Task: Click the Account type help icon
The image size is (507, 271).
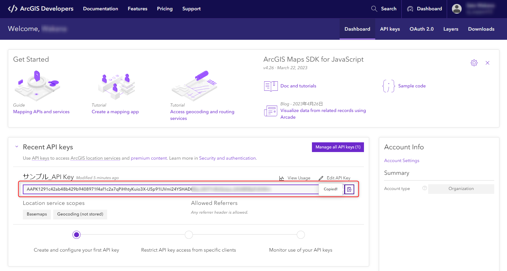Action: click(425, 188)
